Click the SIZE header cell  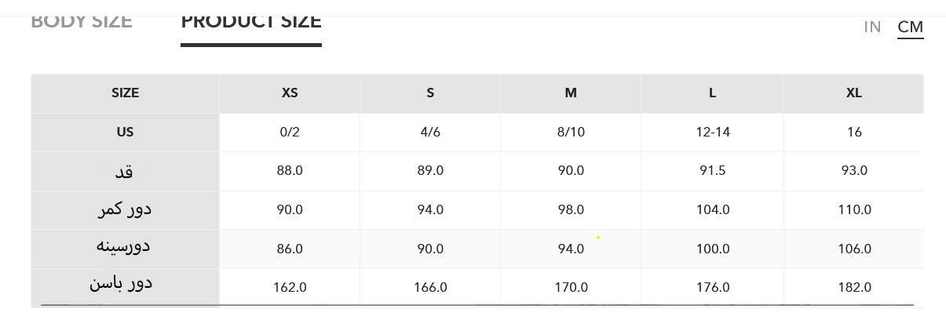coord(125,93)
